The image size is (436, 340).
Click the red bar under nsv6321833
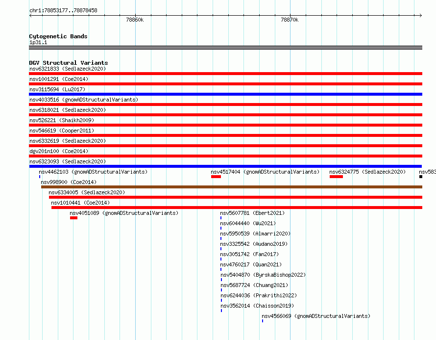pyautogui.click(x=225, y=74)
